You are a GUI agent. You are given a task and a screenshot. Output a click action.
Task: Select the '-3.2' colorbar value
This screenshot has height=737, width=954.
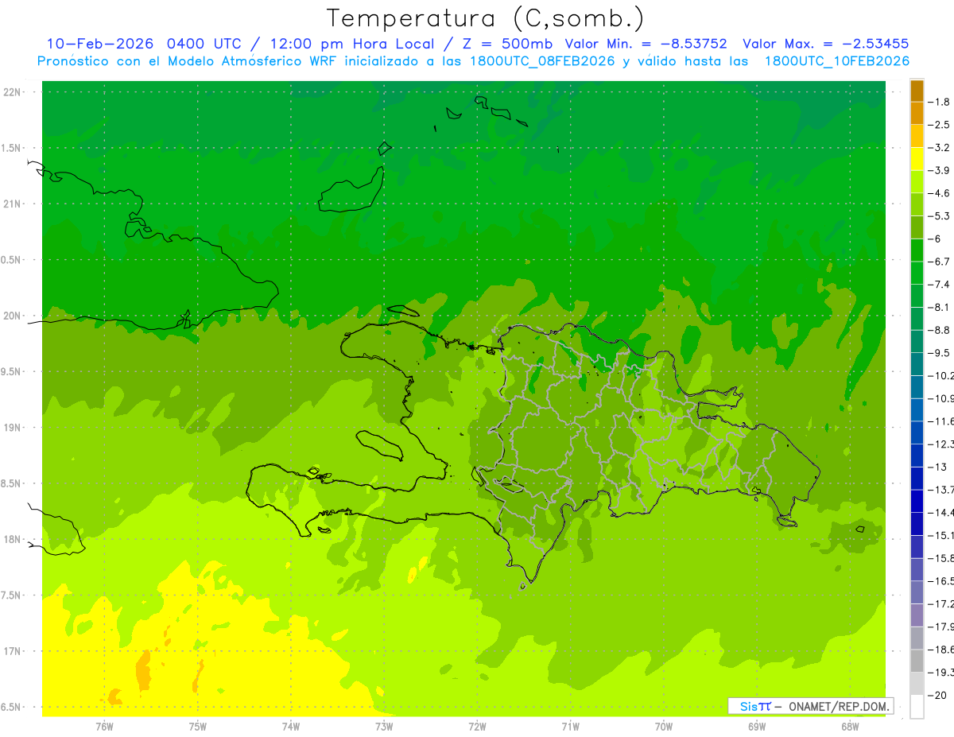[940, 148]
